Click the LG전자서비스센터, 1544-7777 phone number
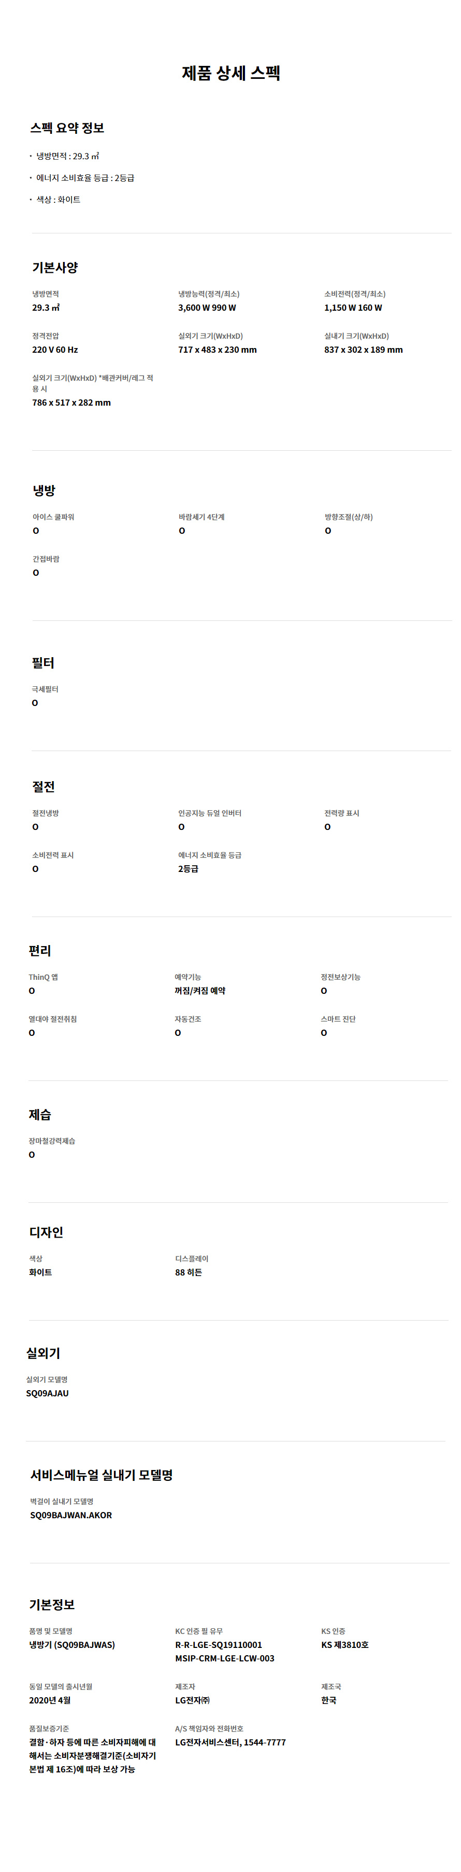 [x=230, y=1742]
